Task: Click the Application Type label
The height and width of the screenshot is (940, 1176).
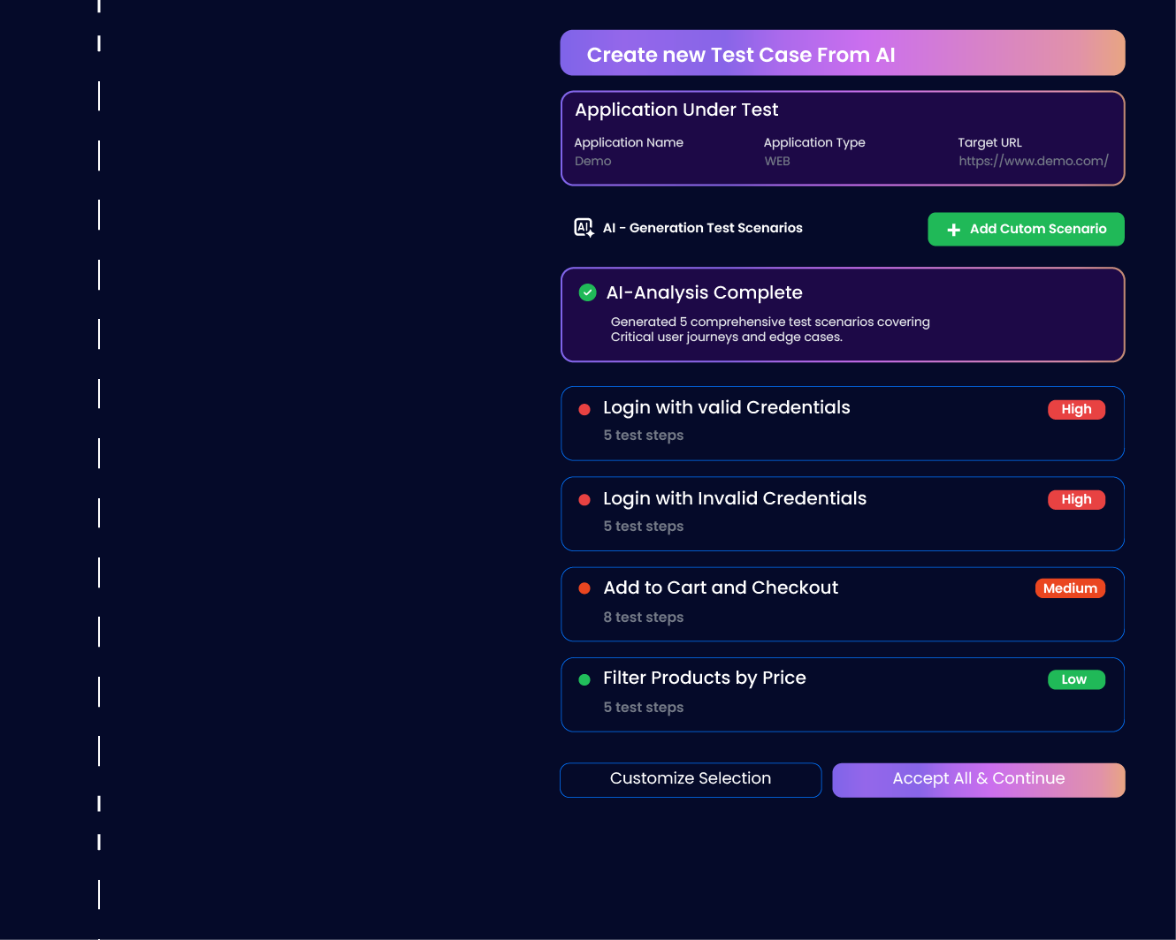Action: click(x=814, y=142)
